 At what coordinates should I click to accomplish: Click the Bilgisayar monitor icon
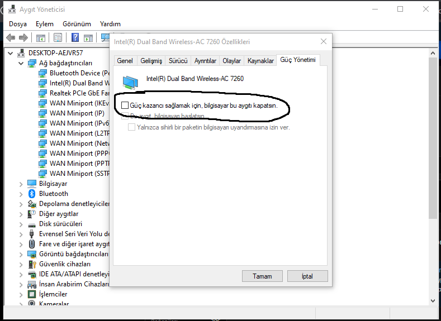point(32,184)
